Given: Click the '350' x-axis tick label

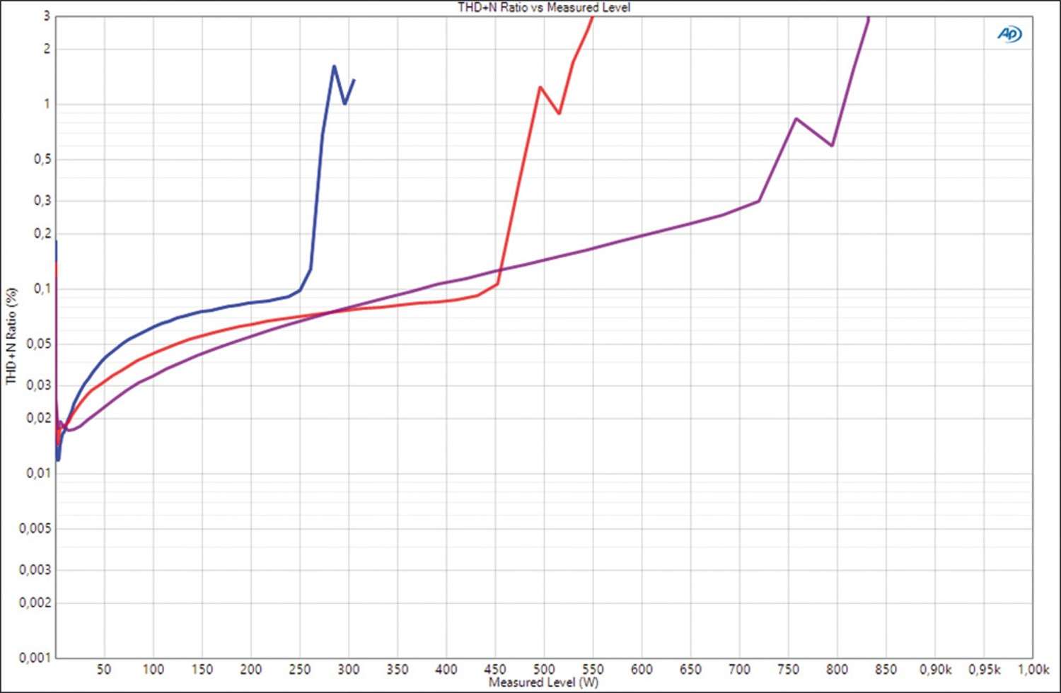Looking at the screenshot, I should 398,669.
